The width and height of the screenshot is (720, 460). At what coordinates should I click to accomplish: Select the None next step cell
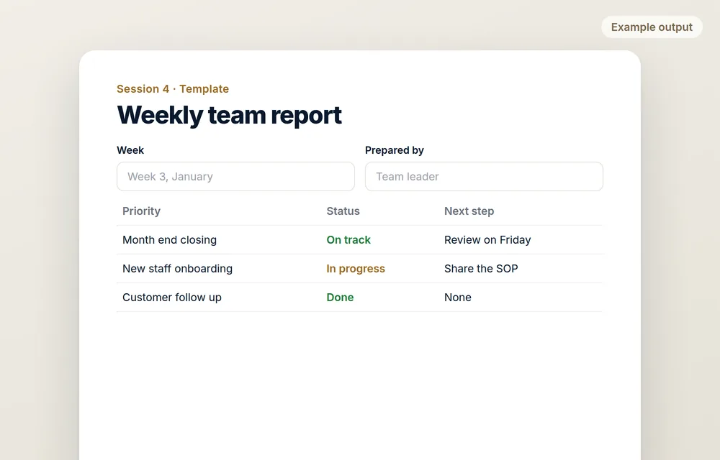pyautogui.click(x=457, y=298)
